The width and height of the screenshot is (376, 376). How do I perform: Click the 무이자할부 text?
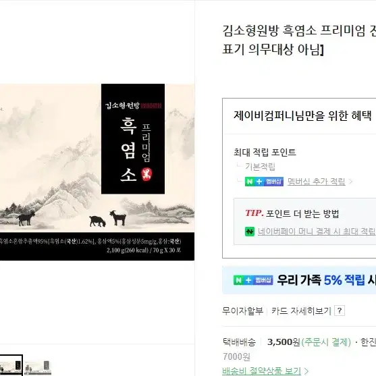pyautogui.click(x=242, y=311)
